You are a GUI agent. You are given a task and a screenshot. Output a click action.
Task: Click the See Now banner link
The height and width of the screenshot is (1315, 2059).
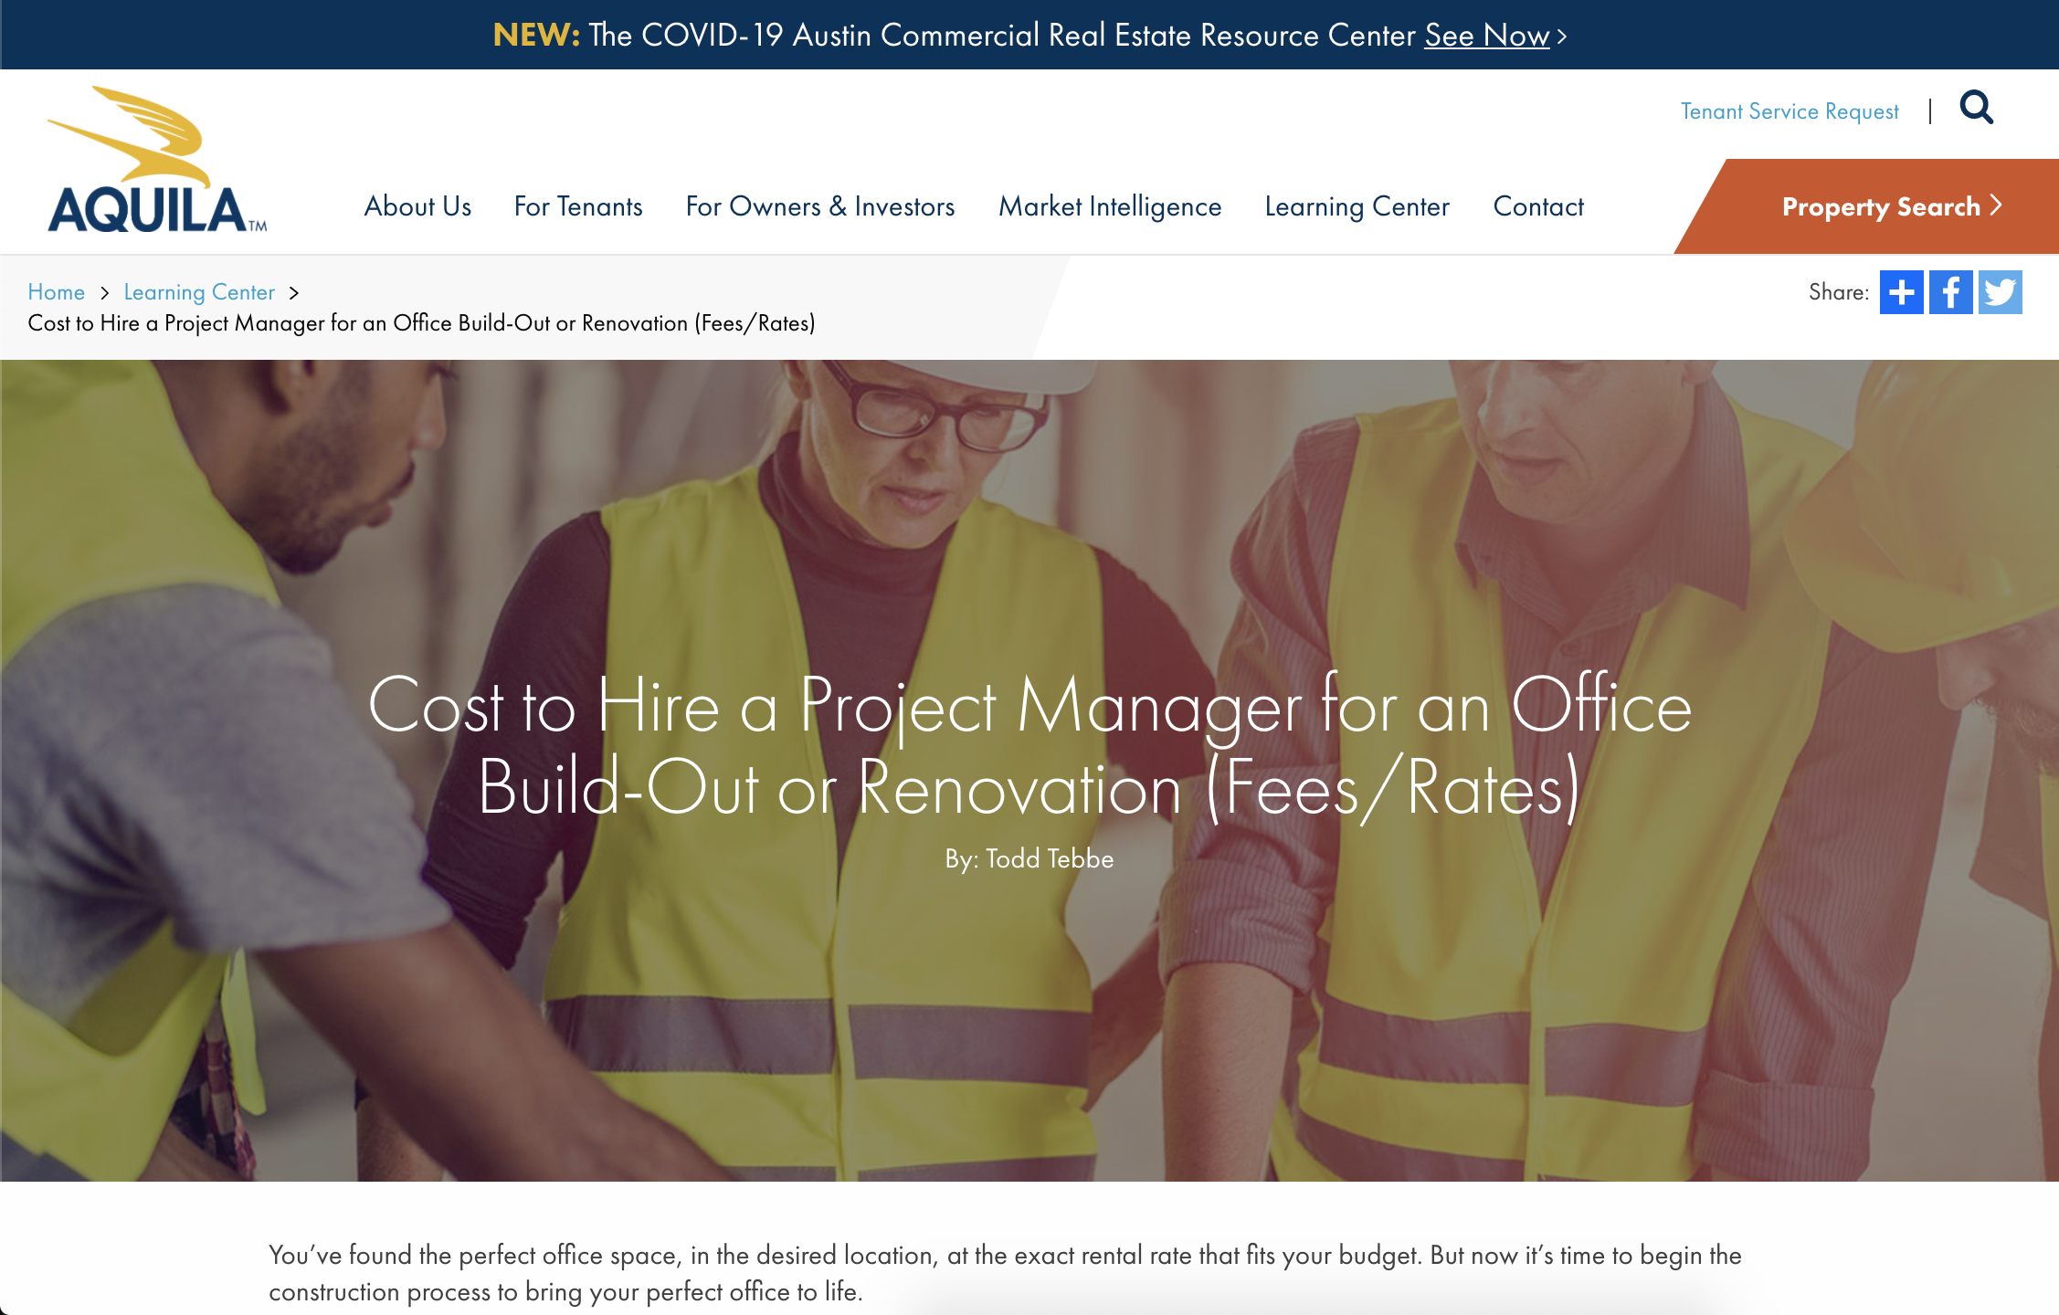pyautogui.click(x=1486, y=36)
